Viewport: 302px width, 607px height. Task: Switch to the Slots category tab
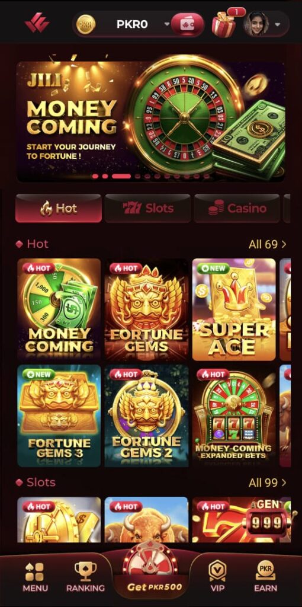[x=147, y=208]
